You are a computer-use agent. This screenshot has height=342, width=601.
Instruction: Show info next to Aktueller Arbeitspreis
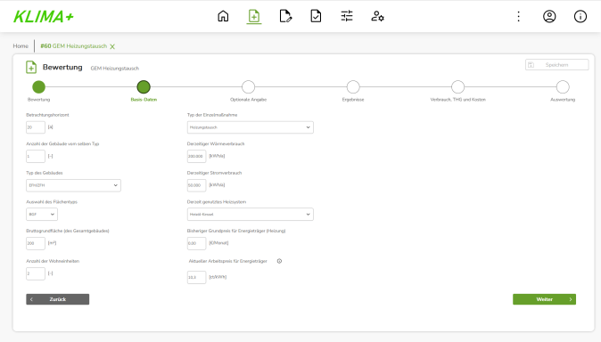point(279,261)
